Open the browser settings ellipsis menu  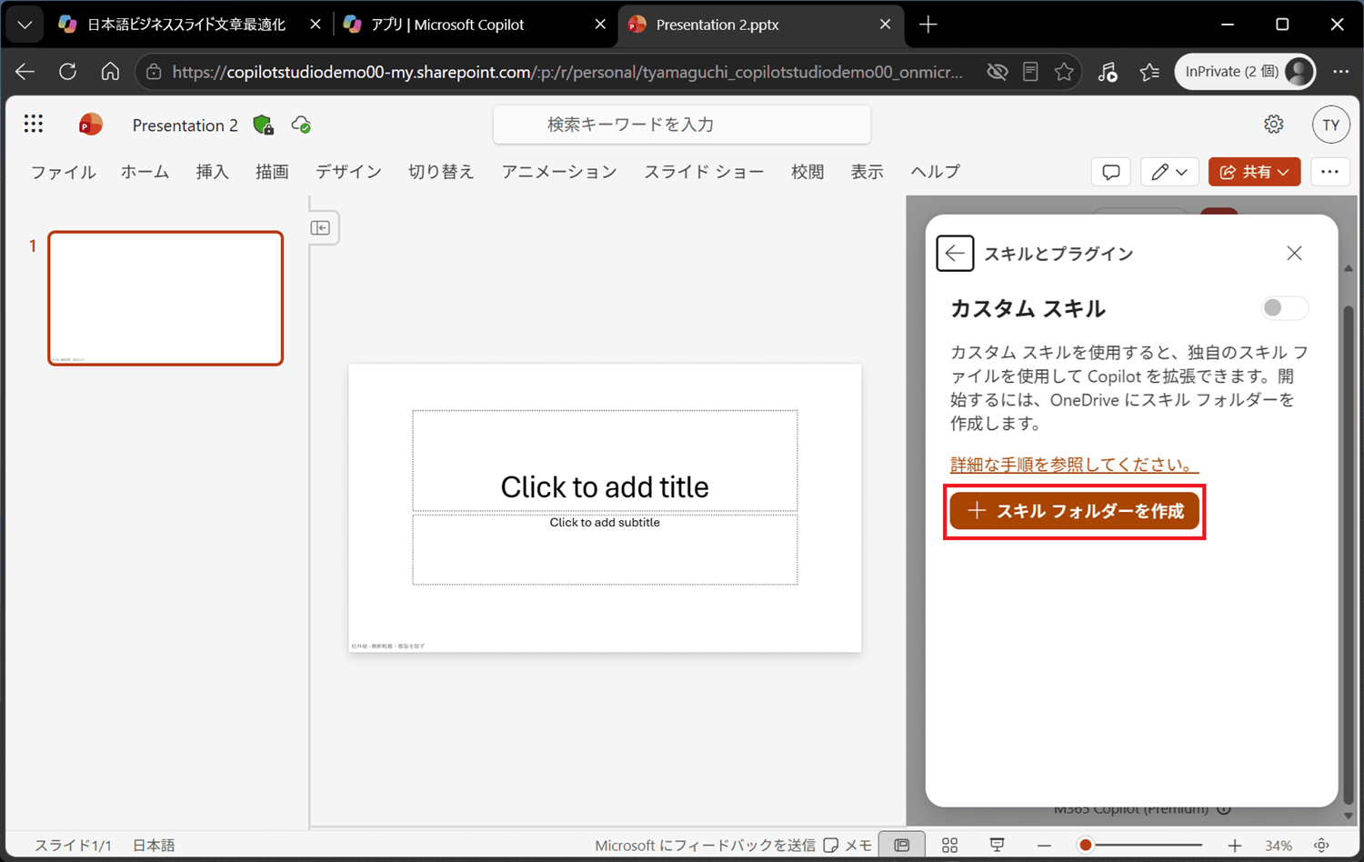(x=1340, y=72)
